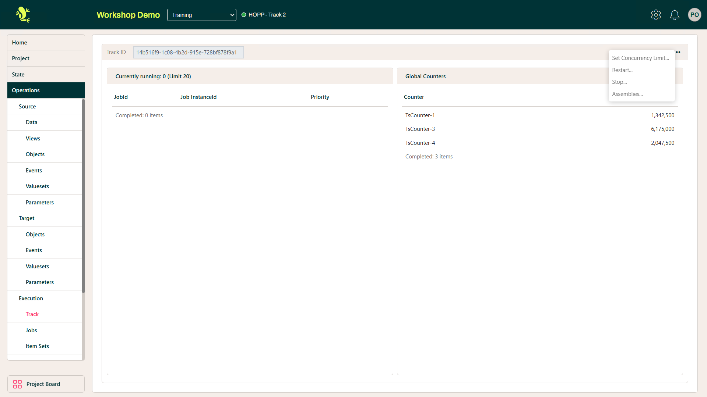Click the frog logo in header
This screenshot has width=707, height=397.
pyautogui.click(x=23, y=15)
